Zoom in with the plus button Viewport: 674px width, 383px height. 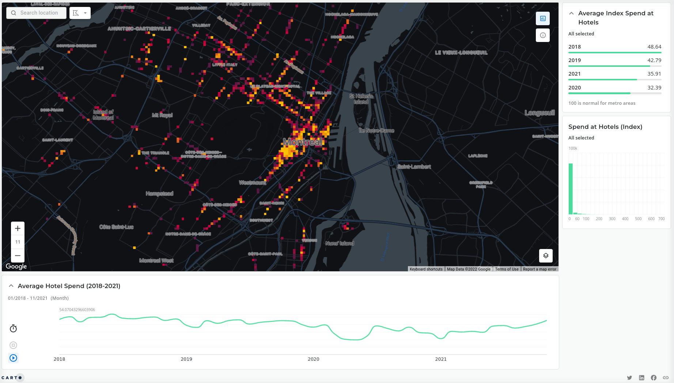[x=18, y=229]
